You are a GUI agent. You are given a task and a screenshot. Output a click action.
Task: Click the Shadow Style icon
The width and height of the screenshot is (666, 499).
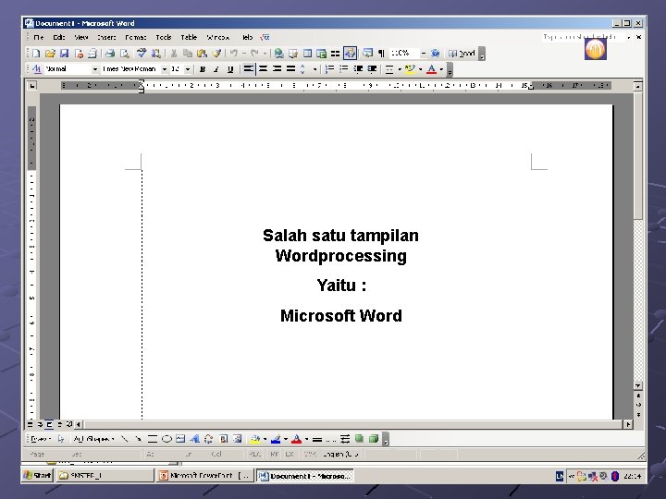(359, 439)
